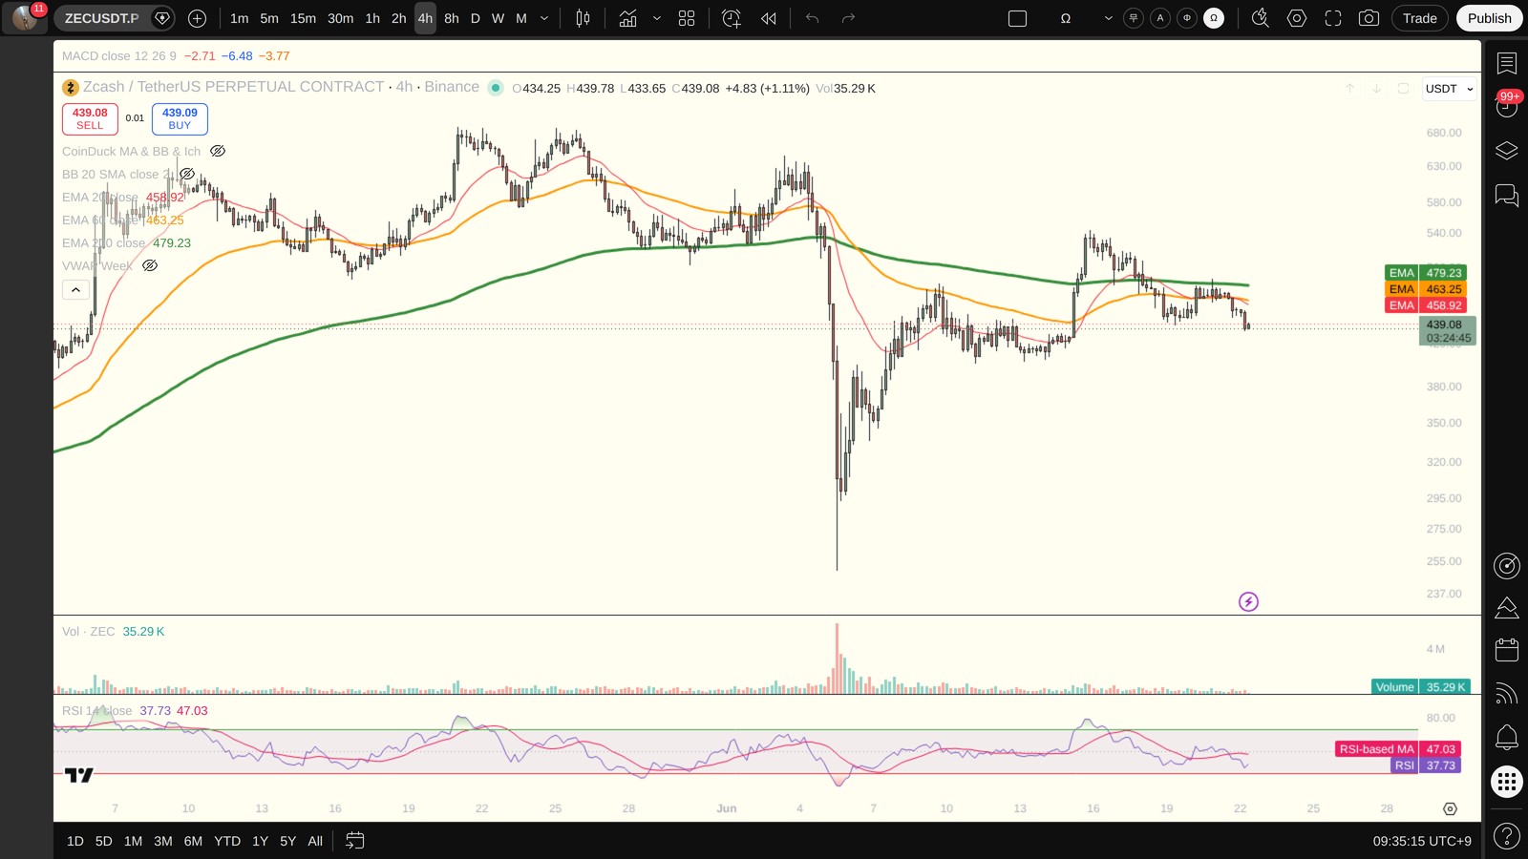Collapse the indicator legend with chevron
1528x859 pixels.
76,289
